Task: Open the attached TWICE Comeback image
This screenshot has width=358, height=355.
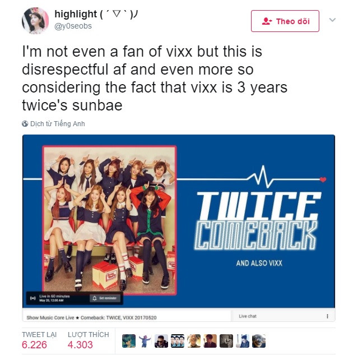Action: point(179,221)
